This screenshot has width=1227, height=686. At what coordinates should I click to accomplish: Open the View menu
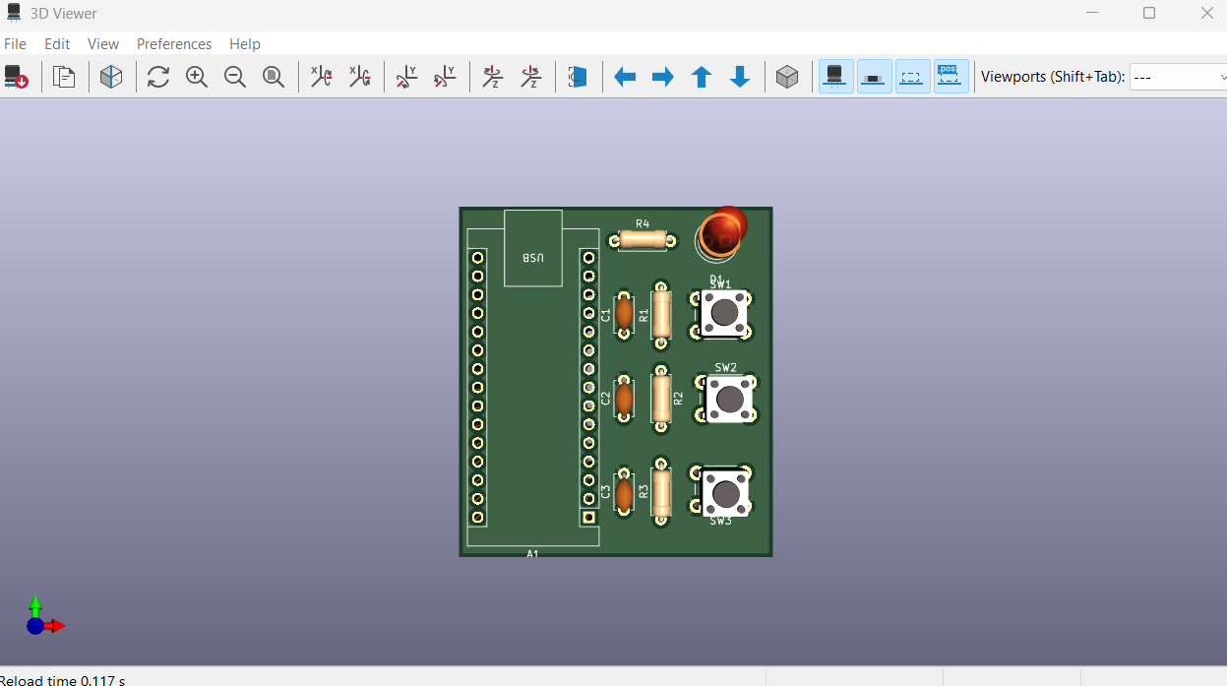click(x=103, y=43)
